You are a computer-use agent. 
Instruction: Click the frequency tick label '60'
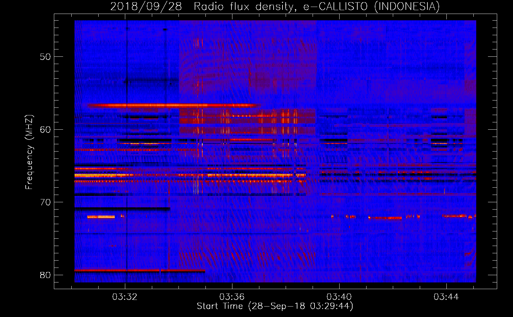[45, 129]
